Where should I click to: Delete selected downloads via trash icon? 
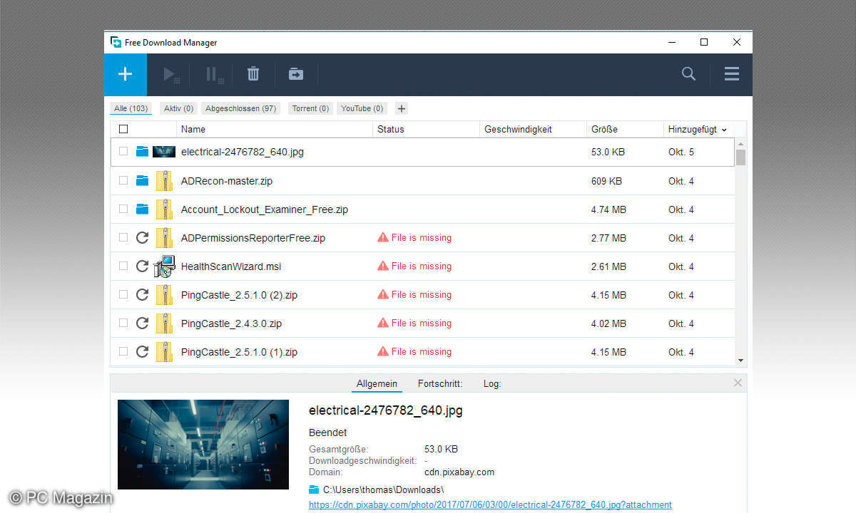coord(253,74)
